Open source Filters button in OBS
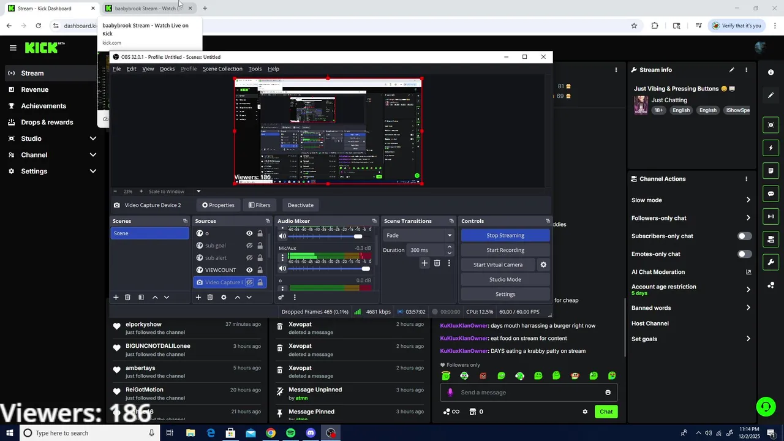The height and width of the screenshot is (441, 784). coord(259,205)
